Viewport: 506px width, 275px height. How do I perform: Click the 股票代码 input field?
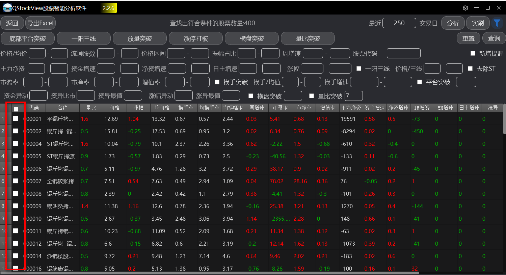(x=404, y=53)
